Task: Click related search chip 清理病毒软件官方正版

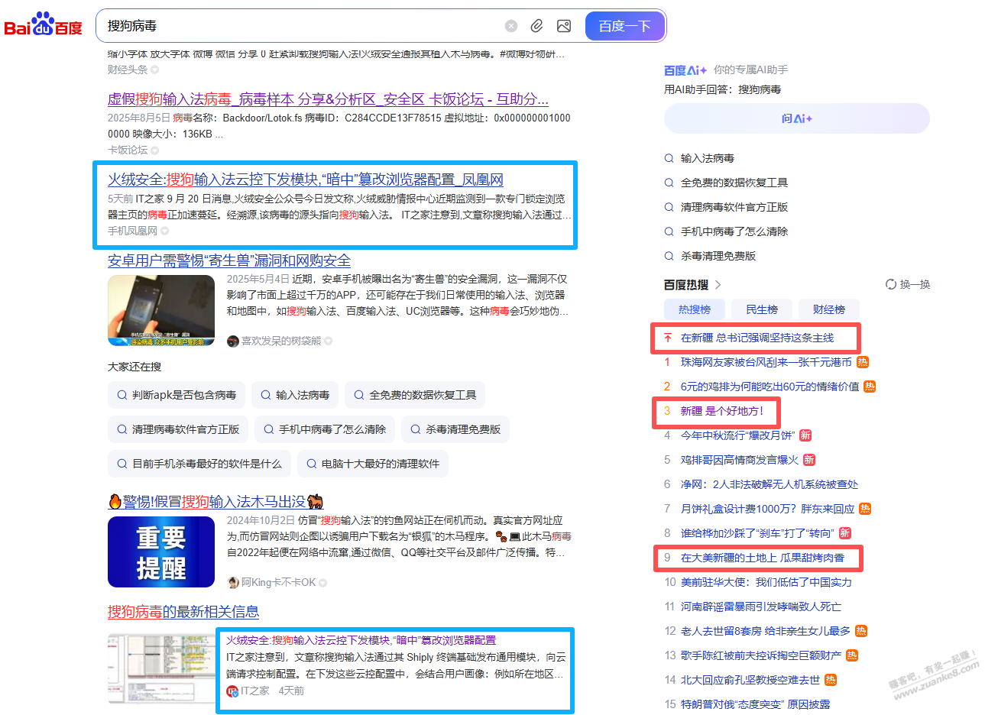Action: (178, 429)
